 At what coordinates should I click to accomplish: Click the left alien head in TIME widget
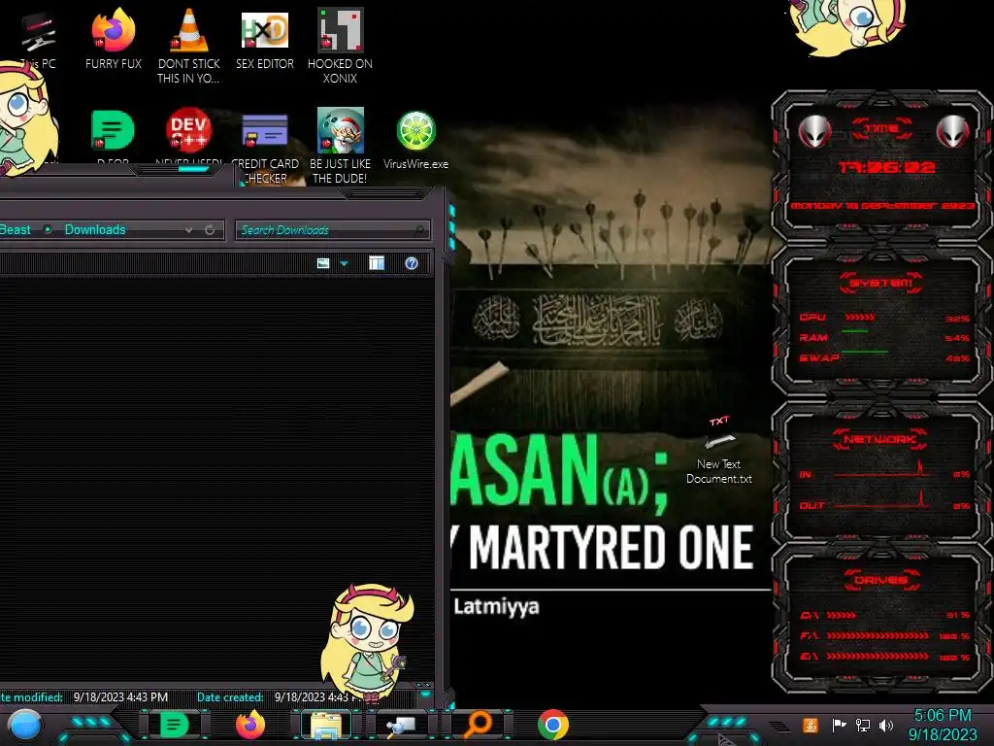814,131
